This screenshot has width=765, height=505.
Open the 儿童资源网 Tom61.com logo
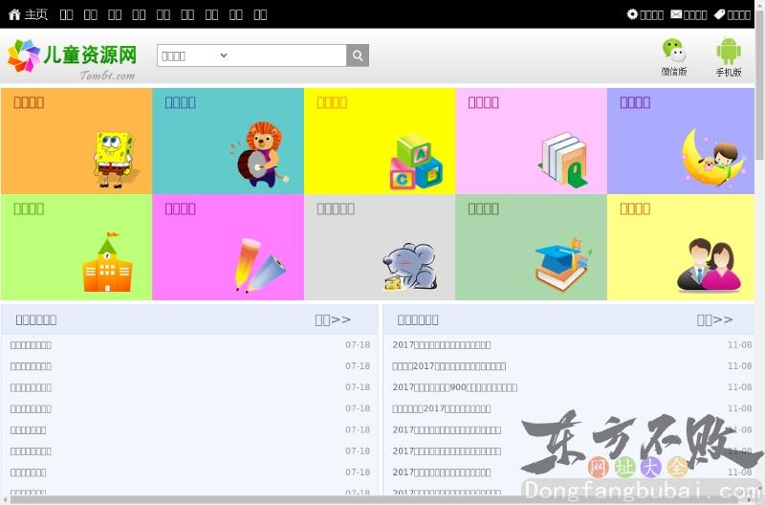point(73,57)
